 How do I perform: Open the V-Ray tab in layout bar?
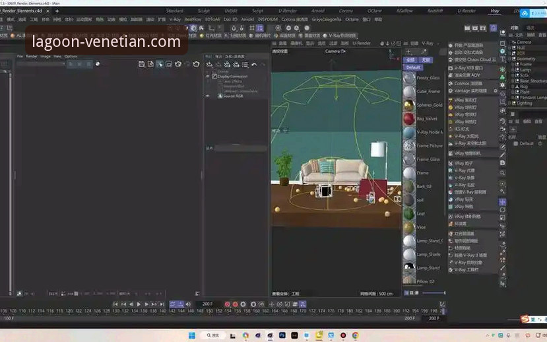495,11
